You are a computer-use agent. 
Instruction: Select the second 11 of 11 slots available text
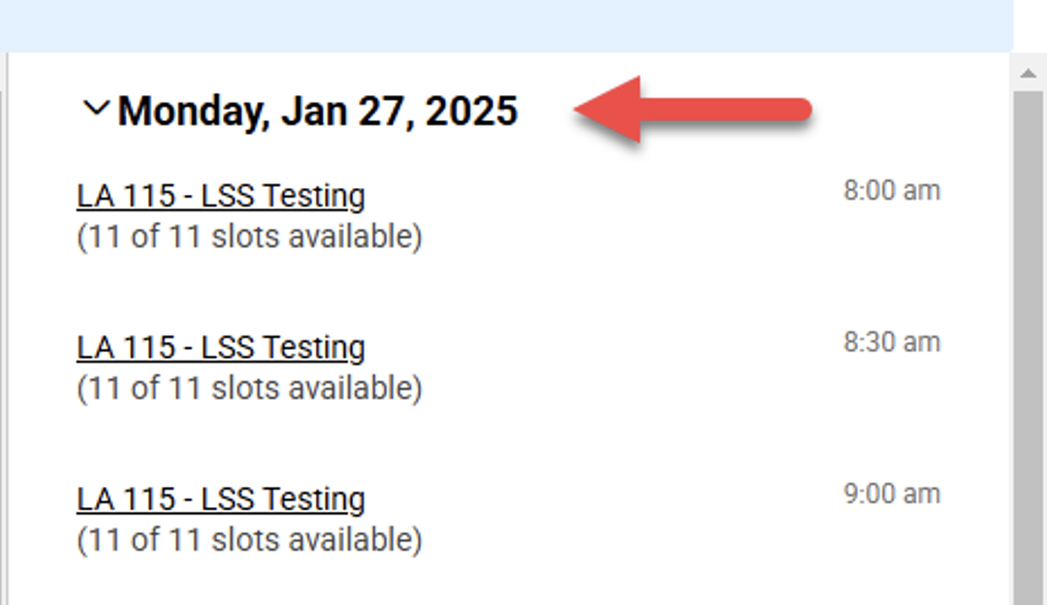click(250, 388)
